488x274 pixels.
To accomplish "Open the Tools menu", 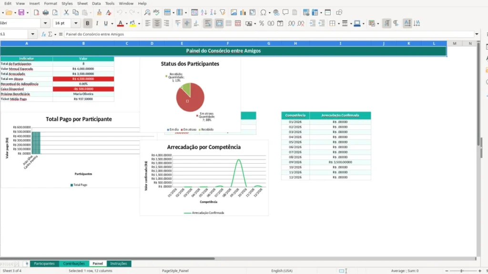I will point(110,3).
